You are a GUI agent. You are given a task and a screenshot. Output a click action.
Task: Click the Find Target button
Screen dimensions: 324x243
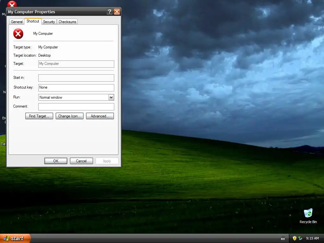(39, 116)
